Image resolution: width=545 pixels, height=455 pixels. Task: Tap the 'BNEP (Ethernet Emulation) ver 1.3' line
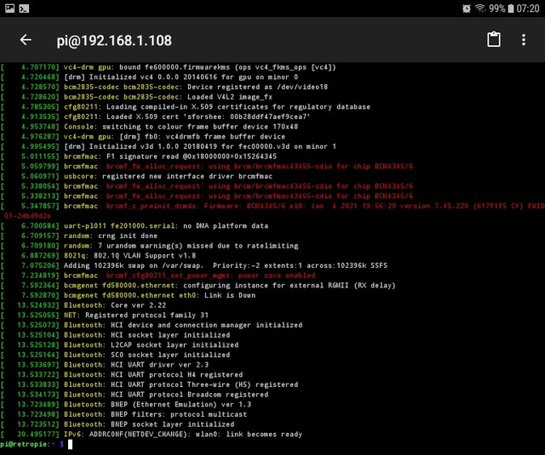coord(126,404)
